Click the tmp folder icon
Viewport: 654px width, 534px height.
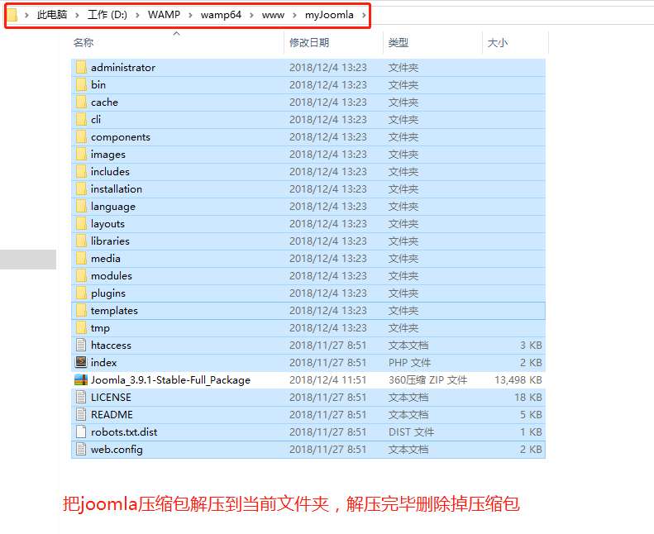[81, 328]
